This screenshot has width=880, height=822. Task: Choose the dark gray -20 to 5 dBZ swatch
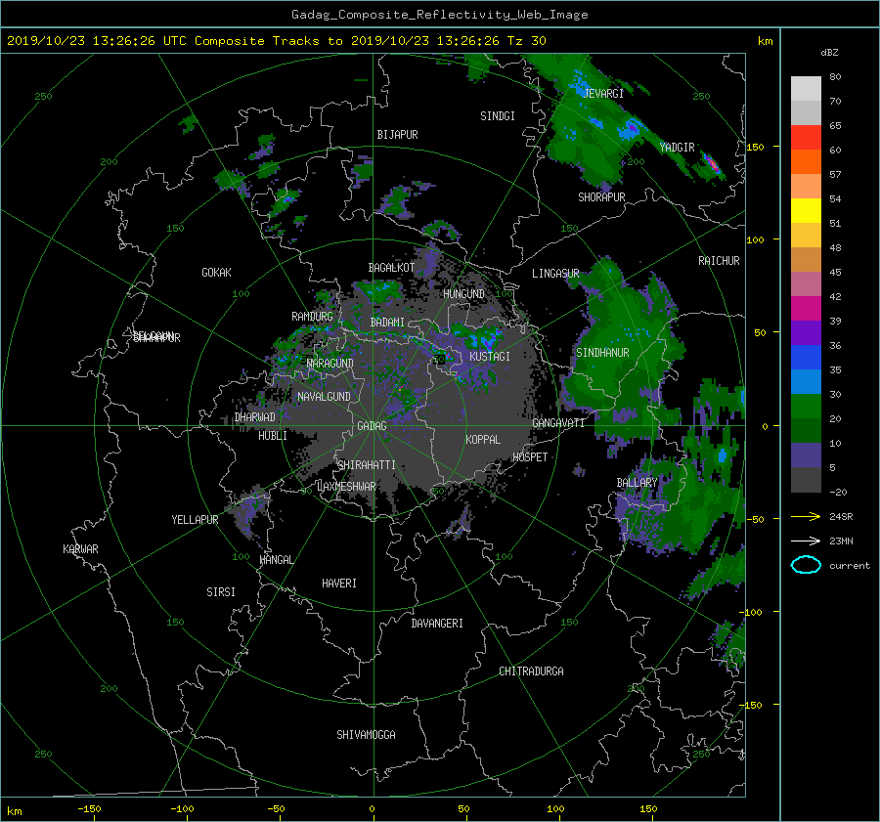tap(806, 480)
